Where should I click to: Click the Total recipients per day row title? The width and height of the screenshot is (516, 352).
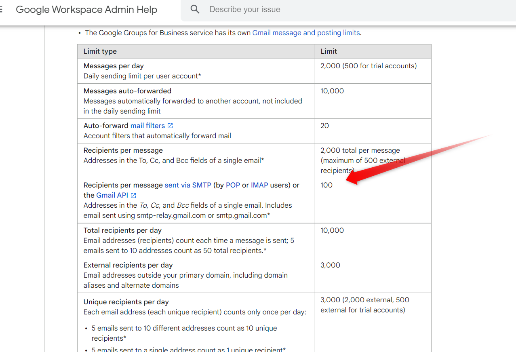[x=122, y=230]
